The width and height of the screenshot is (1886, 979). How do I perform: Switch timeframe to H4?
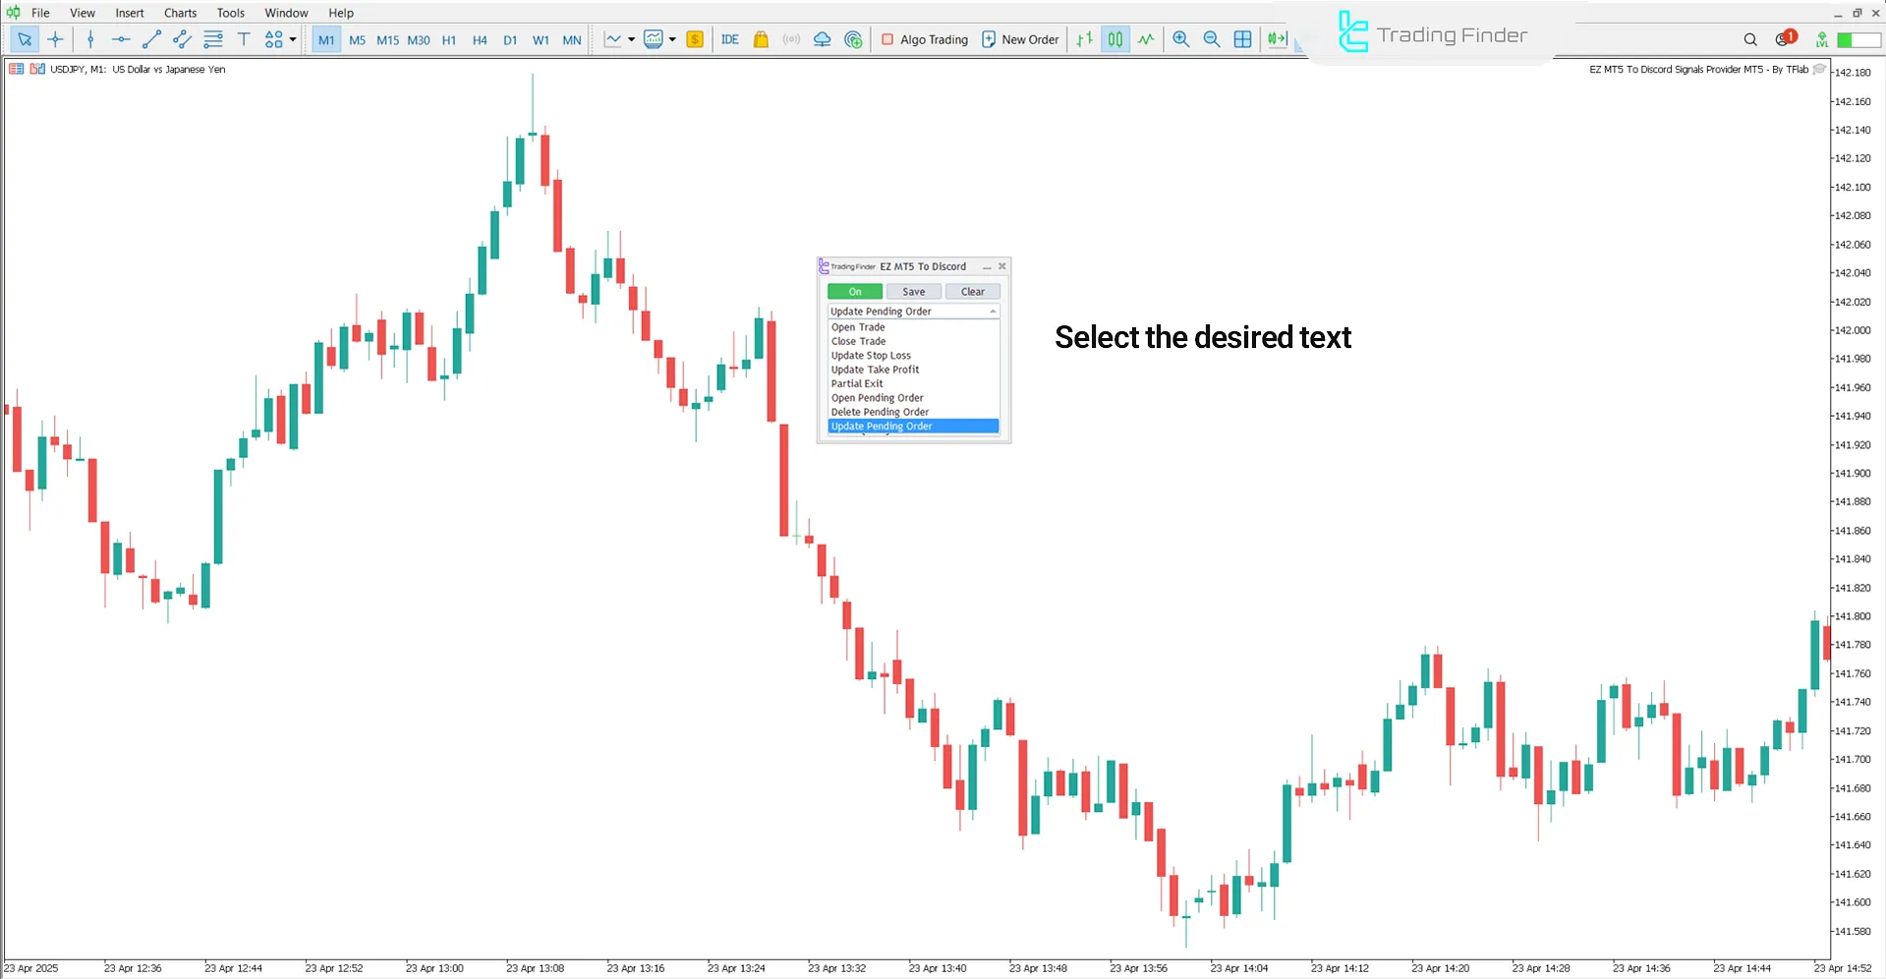[480, 40]
